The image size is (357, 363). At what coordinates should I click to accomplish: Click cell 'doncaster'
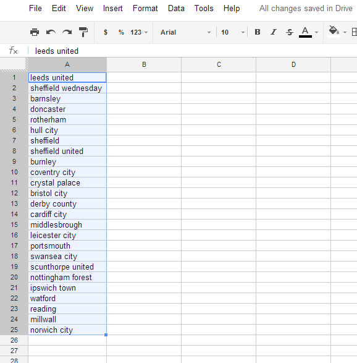click(x=67, y=109)
